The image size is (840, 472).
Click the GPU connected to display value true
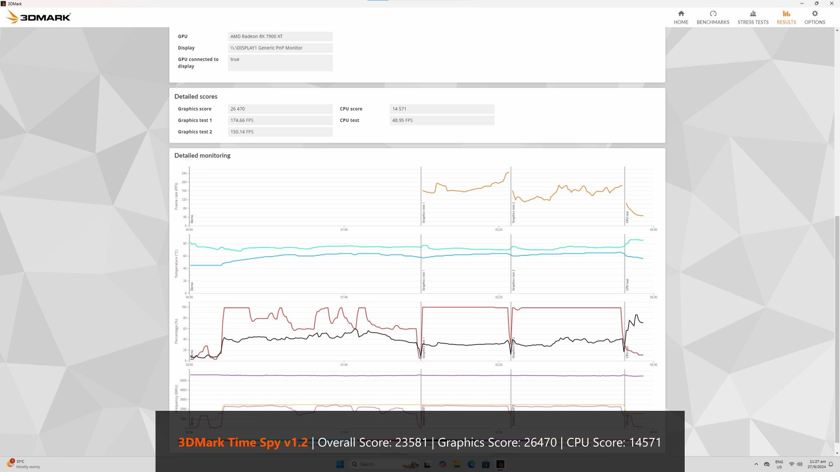(x=280, y=62)
